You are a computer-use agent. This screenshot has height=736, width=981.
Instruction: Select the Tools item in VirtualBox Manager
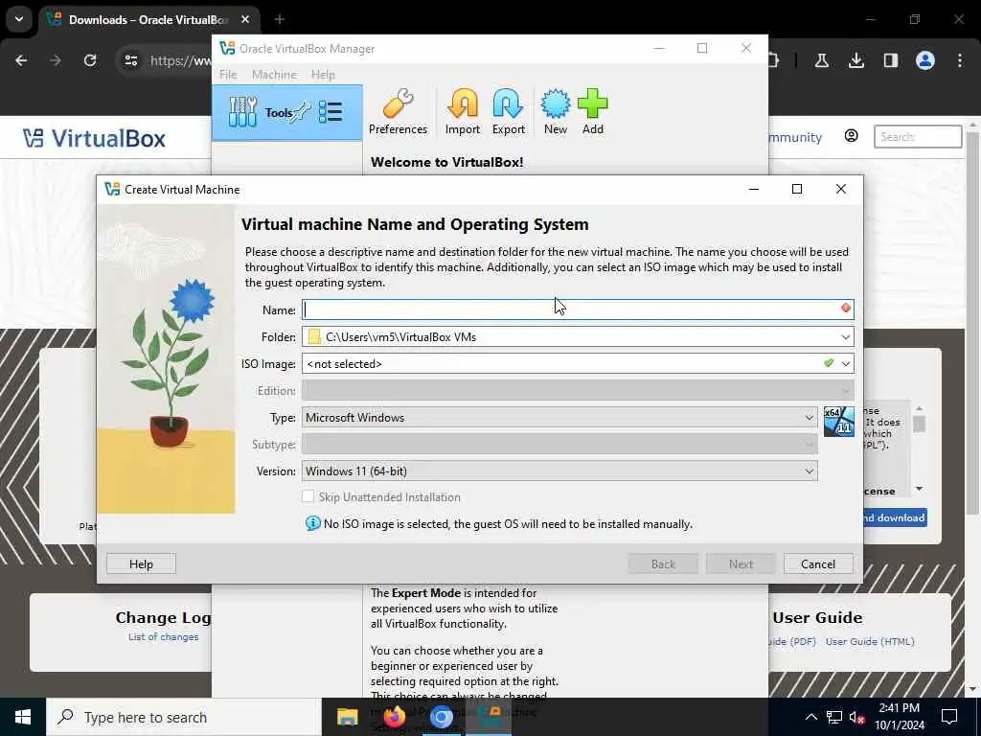tap(286, 113)
